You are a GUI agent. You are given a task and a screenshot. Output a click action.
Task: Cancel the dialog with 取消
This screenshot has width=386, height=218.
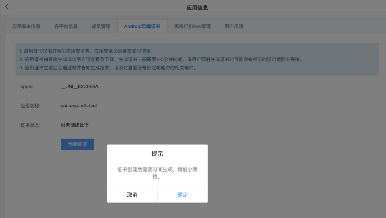click(x=132, y=195)
